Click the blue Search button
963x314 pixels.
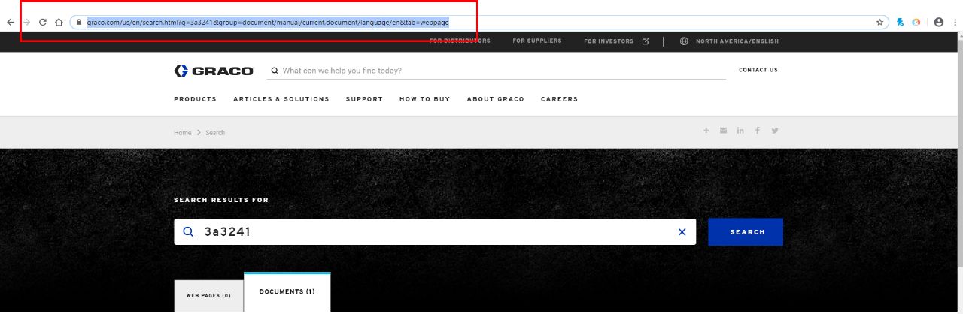point(746,232)
